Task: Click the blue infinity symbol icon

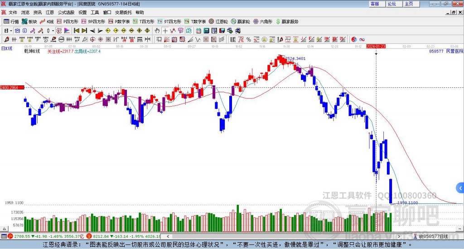Action: 362,39
